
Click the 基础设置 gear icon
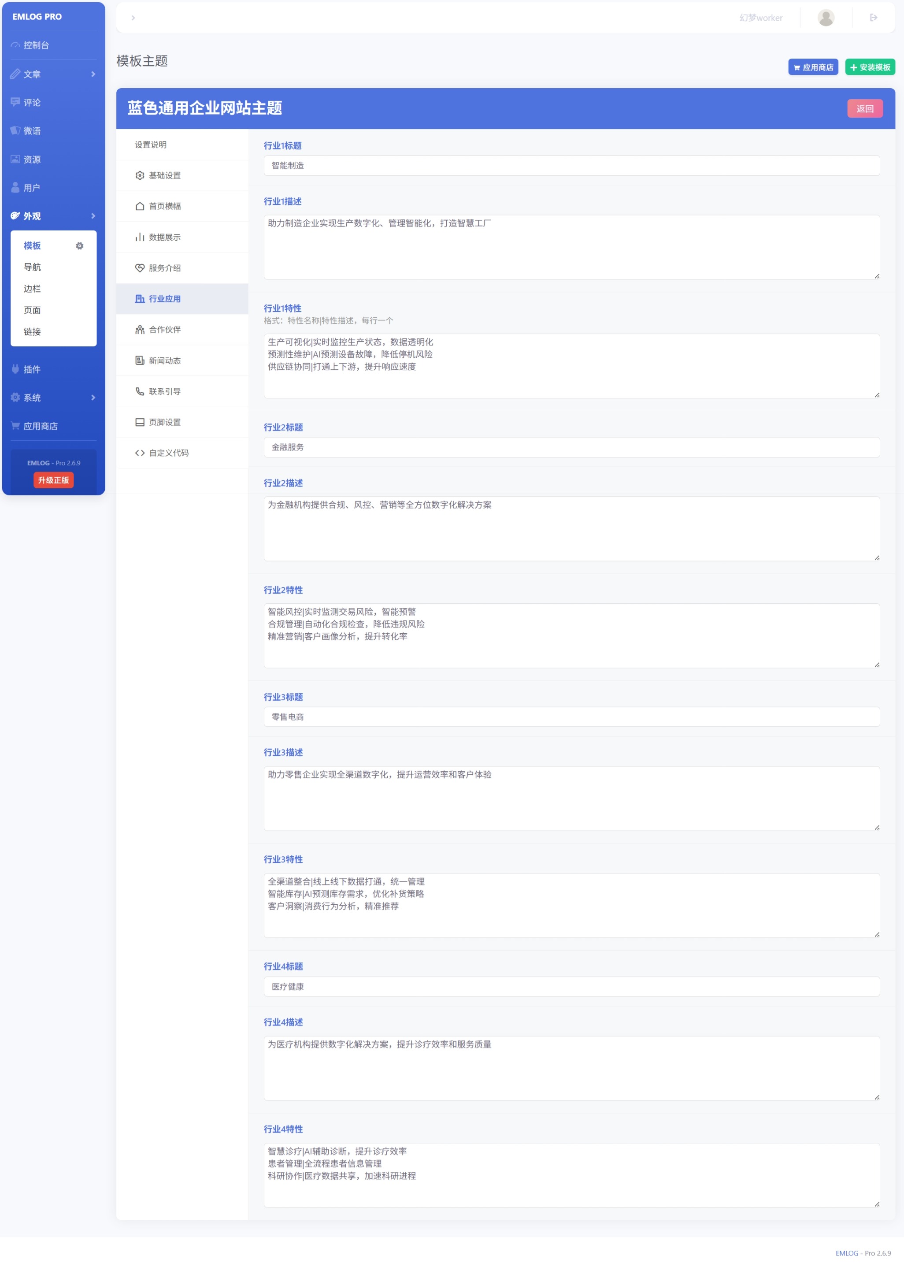tap(140, 175)
